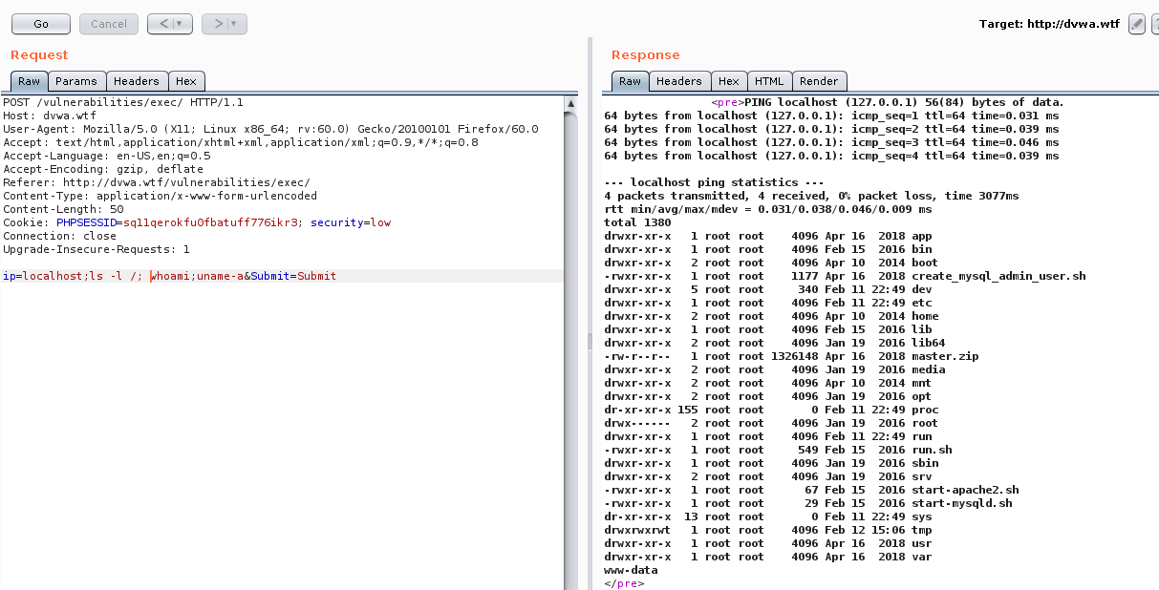Screen dimensions: 1159x590
Task: Click the Go button to send request
Action: point(41,23)
